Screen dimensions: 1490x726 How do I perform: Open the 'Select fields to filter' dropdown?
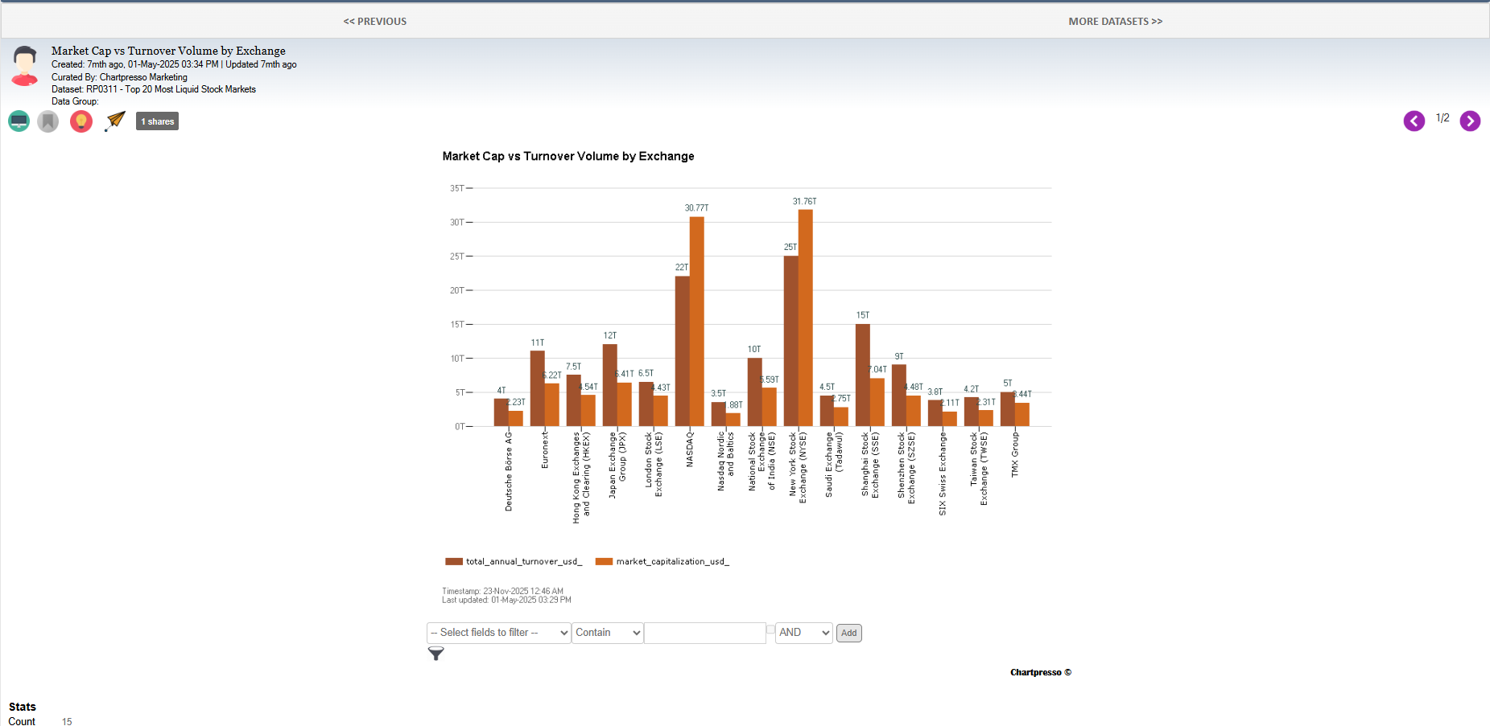498,633
